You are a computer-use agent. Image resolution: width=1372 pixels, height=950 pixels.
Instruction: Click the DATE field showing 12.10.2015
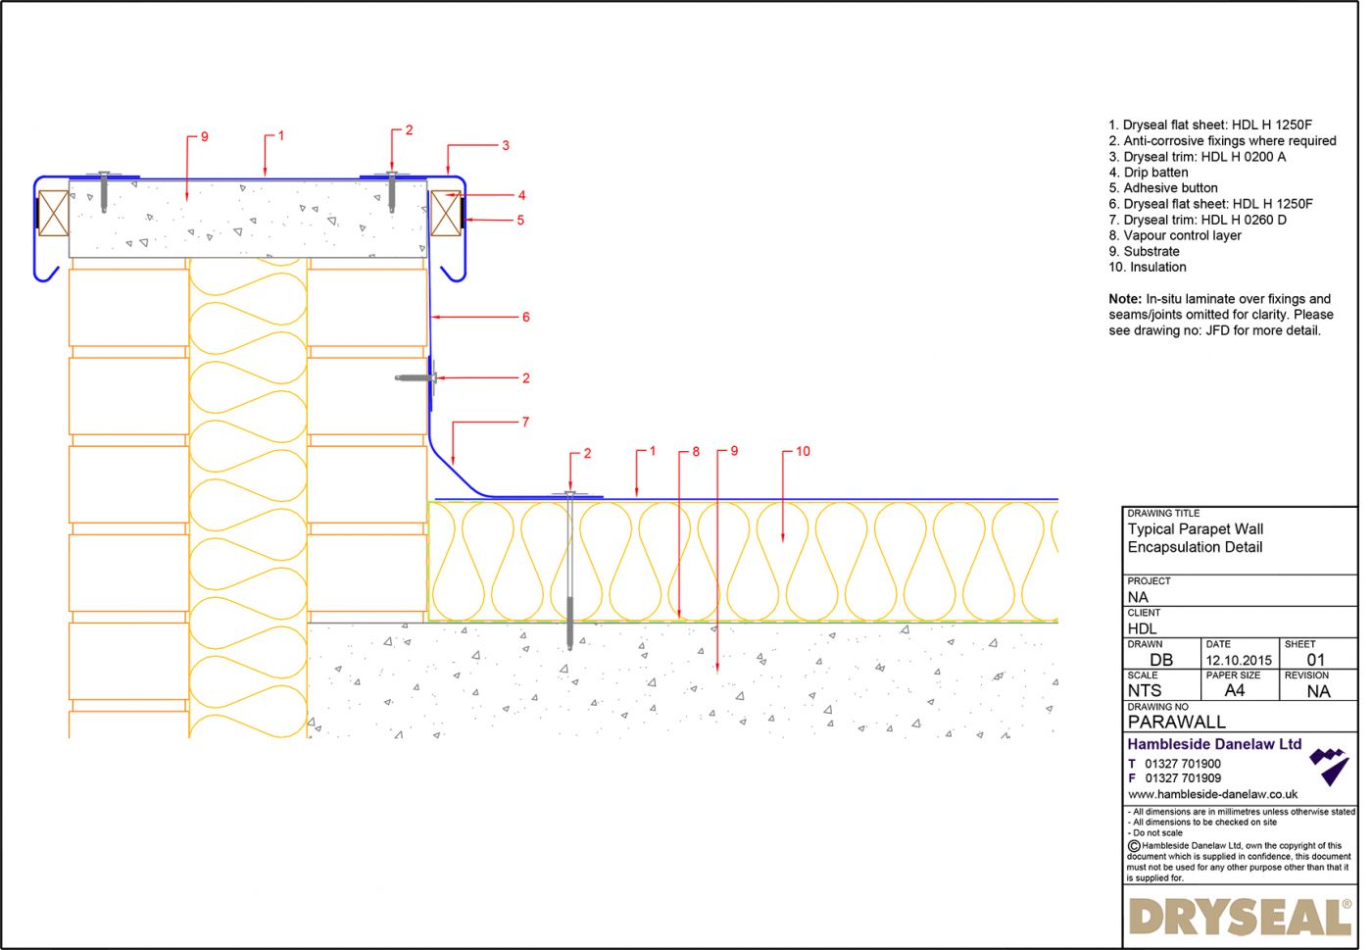1239,660
